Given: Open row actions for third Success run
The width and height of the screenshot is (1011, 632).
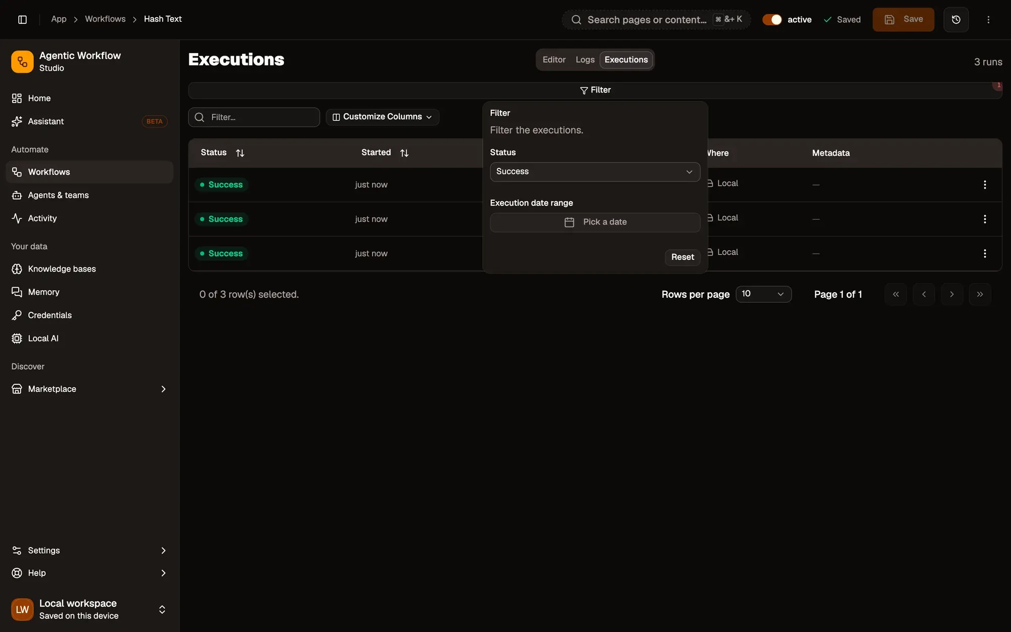Looking at the screenshot, I should click(985, 253).
